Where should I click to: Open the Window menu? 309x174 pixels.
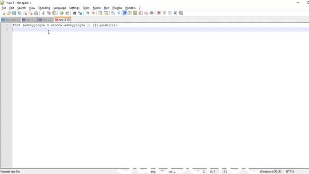tap(130, 8)
